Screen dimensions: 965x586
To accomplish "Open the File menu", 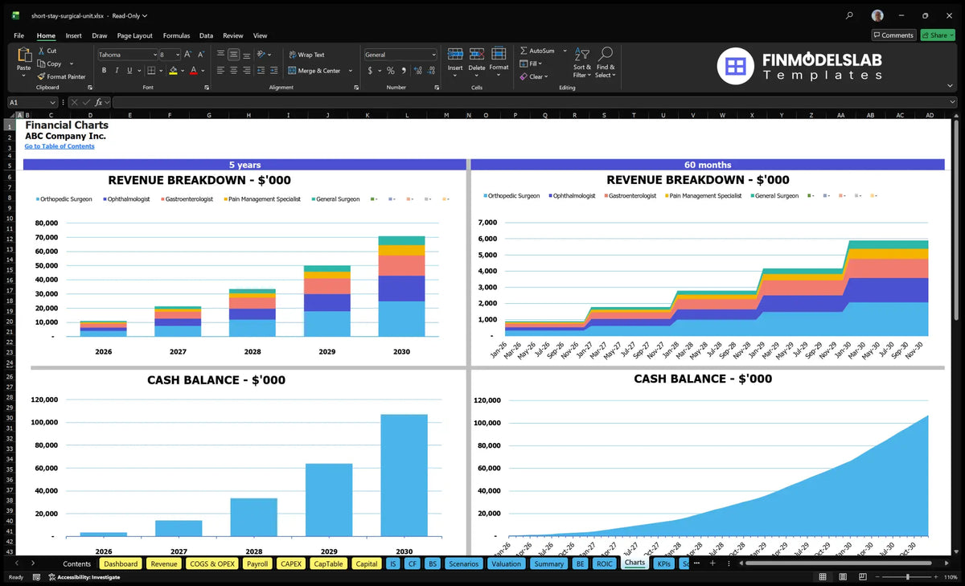I will click(x=18, y=35).
